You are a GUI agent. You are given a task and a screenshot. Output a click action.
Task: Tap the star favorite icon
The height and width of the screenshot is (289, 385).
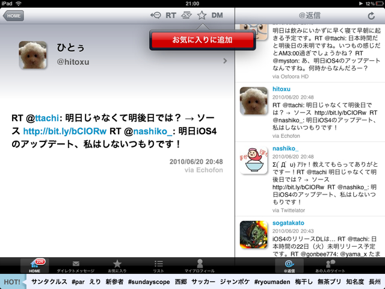[202, 15]
